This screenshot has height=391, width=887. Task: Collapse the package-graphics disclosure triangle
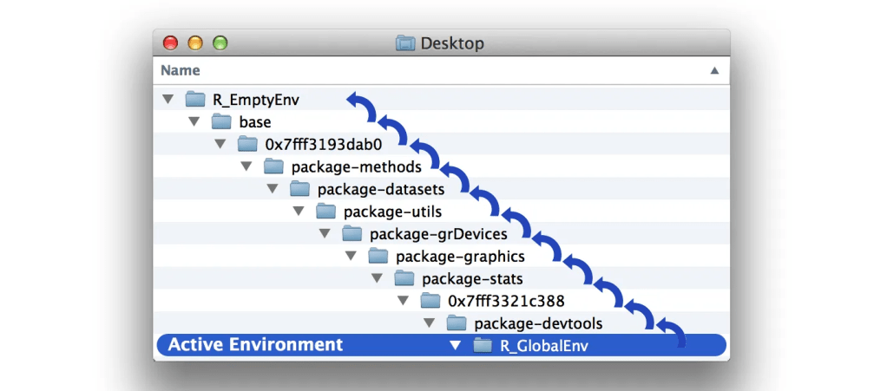351,257
